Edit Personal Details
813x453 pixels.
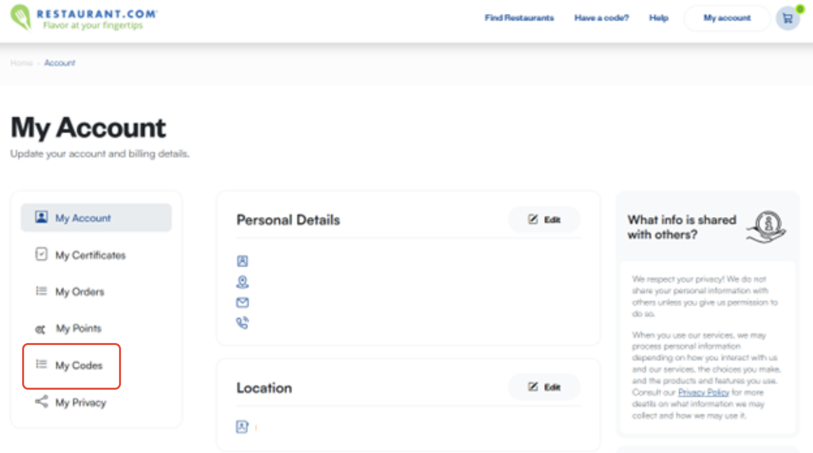tap(544, 219)
